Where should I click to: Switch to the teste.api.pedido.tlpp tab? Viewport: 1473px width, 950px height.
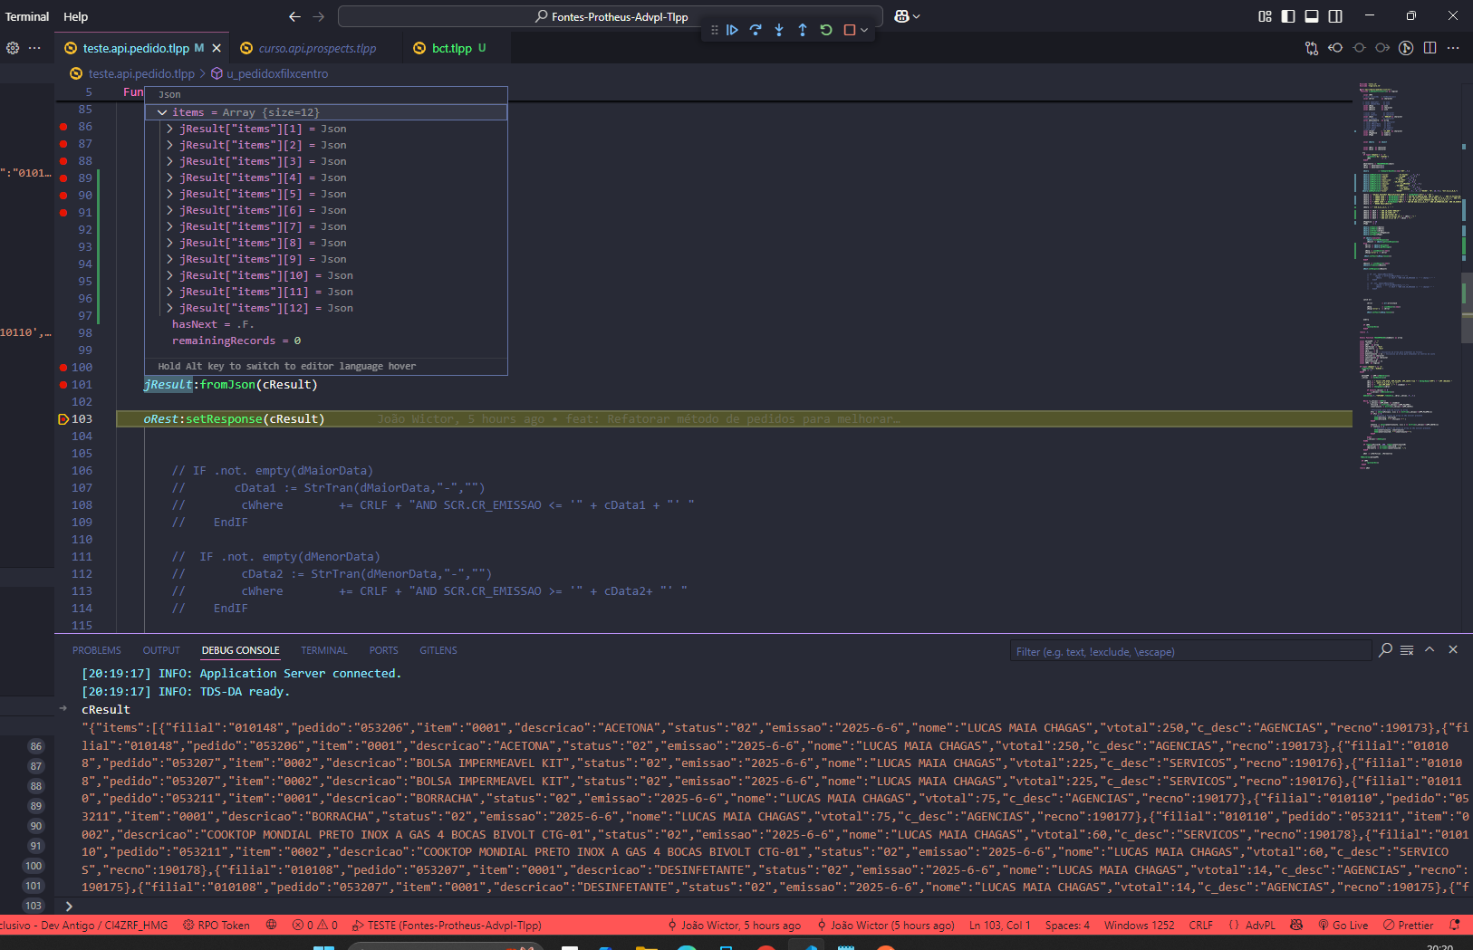[135, 48]
